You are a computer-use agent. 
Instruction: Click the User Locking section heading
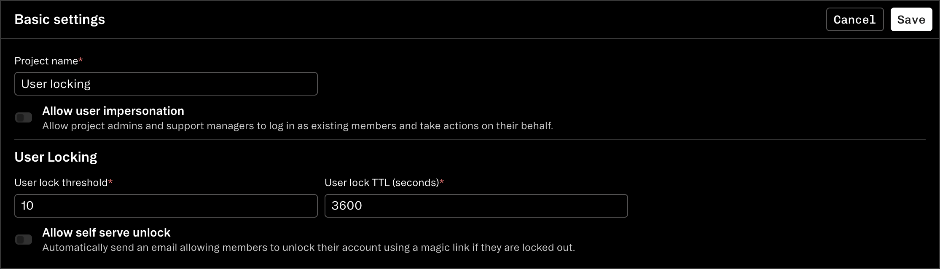pyautogui.click(x=56, y=157)
